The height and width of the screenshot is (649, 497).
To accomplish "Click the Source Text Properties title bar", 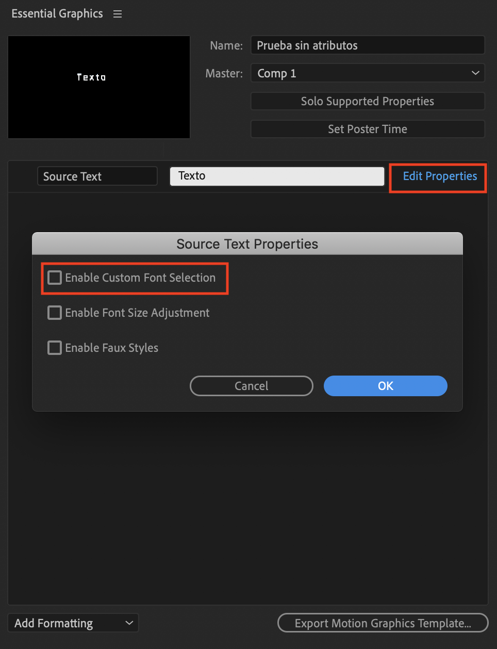I will click(247, 244).
